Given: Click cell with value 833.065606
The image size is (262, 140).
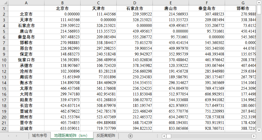Looking at the screenshot, I should click(171, 129).
